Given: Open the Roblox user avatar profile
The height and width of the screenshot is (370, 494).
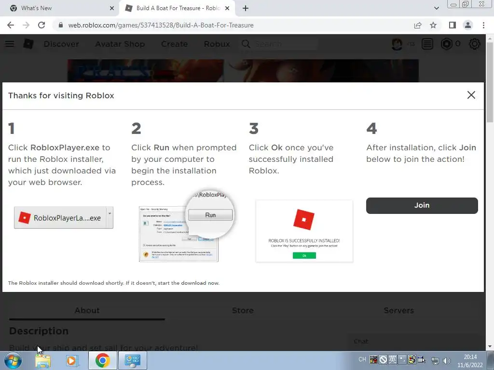Looking at the screenshot, I should (x=397, y=44).
